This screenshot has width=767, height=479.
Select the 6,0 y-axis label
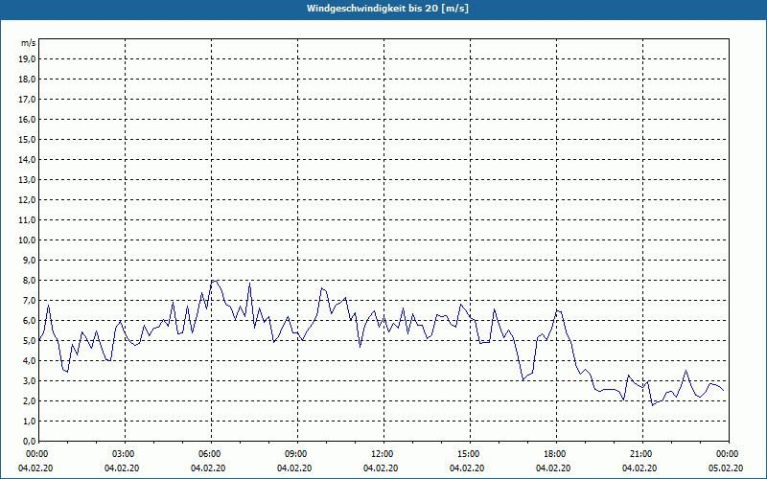coord(29,320)
